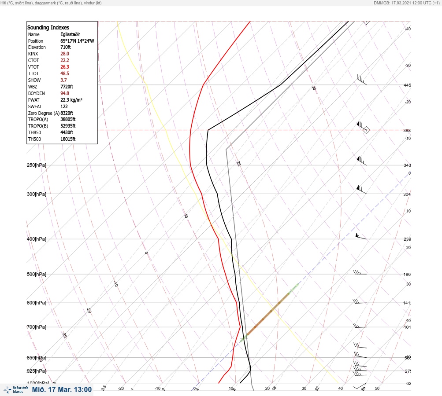Click the 'DMI/IGB: 17.03.2021 12:00 UTC (+1)' header
442x396 pixels.
(406, 3)
